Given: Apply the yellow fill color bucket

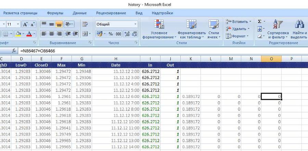Looking at the screenshot, I should [18, 34].
